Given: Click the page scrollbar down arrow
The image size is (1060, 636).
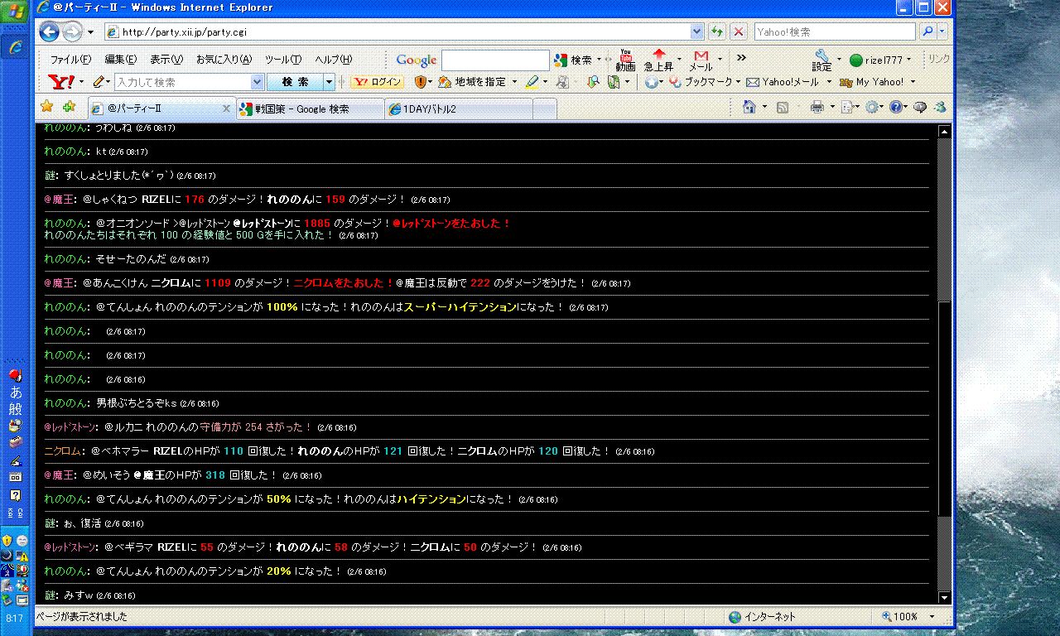Looking at the screenshot, I should [x=943, y=596].
